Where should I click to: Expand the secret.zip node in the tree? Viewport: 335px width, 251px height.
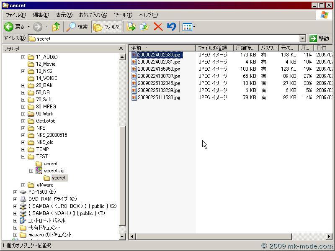point(31,171)
